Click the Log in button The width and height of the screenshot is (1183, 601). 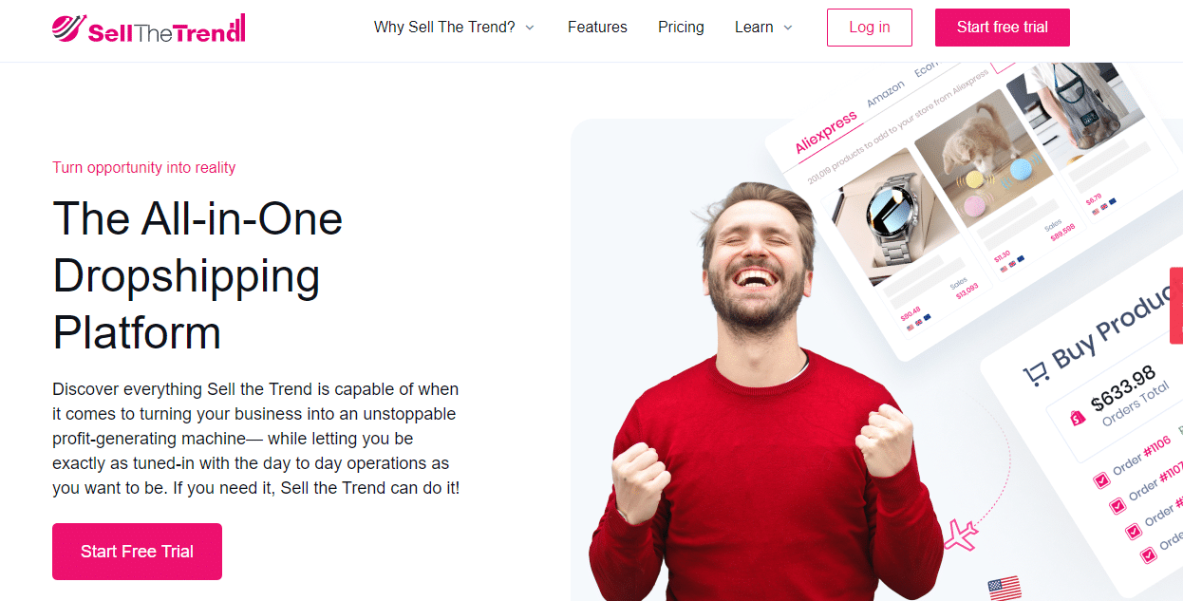click(x=869, y=28)
